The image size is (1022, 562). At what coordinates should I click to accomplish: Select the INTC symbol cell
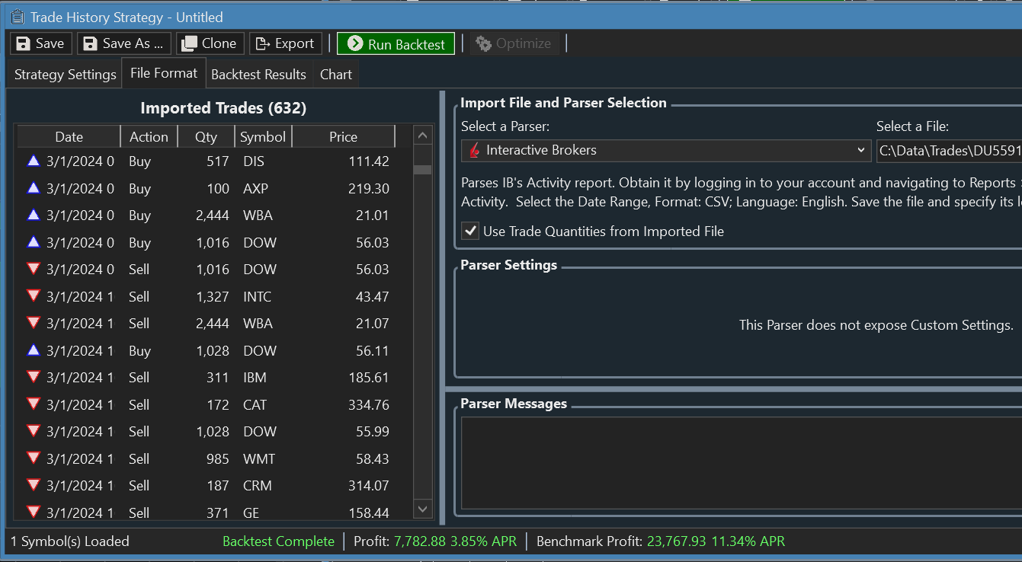[x=257, y=297]
